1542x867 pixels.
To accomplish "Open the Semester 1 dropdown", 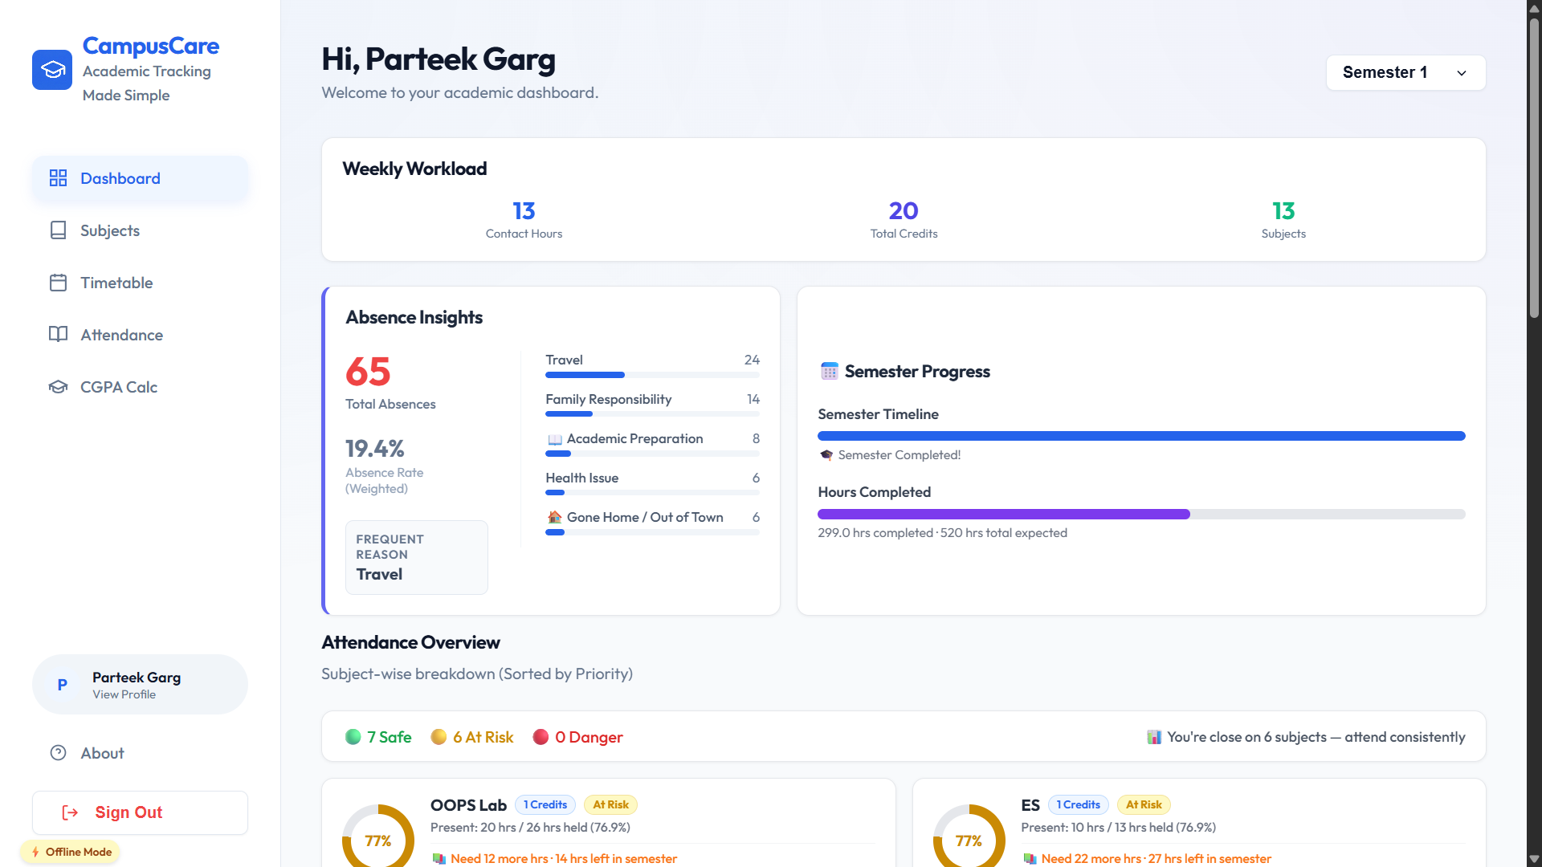I will pos(1405,72).
